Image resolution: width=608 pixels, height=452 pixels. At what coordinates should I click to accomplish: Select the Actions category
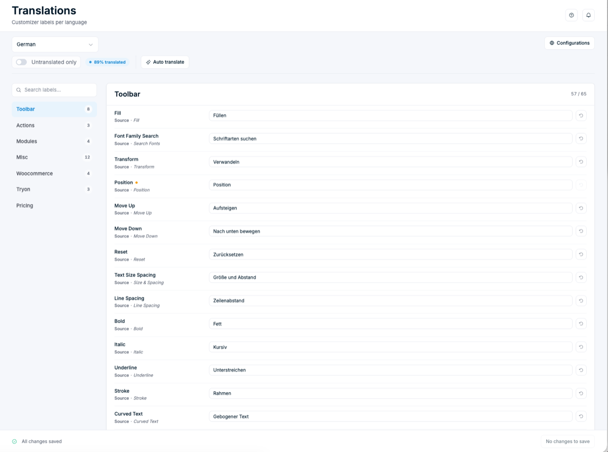point(54,125)
